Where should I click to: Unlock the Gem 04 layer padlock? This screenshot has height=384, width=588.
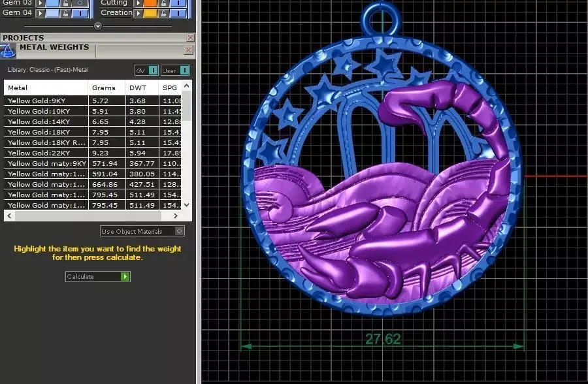(65, 14)
